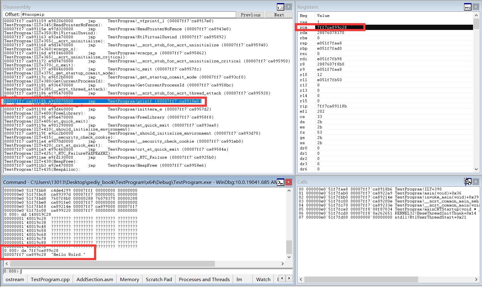
Task: Select the jmp TestProgram!GetCurrentProcessId line
Action: click(119, 85)
